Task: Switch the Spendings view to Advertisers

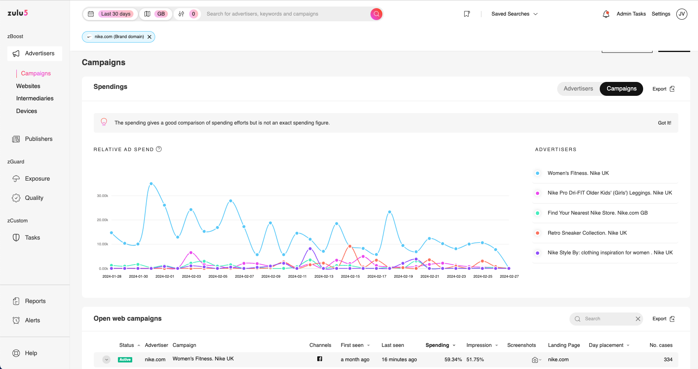Action: [578, 88]
